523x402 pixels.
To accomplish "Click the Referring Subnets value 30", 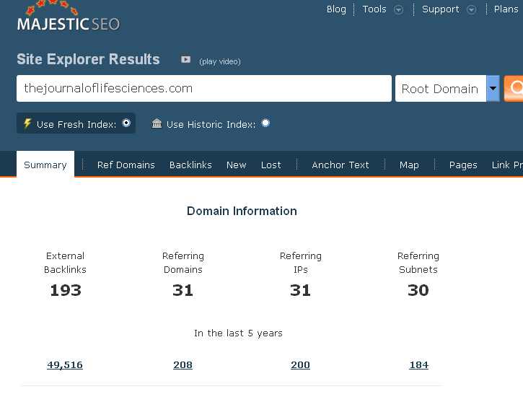I will [418, 290].
